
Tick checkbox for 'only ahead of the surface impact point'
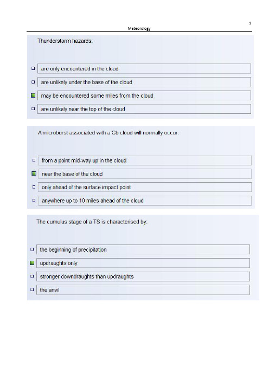click(34, 187)
